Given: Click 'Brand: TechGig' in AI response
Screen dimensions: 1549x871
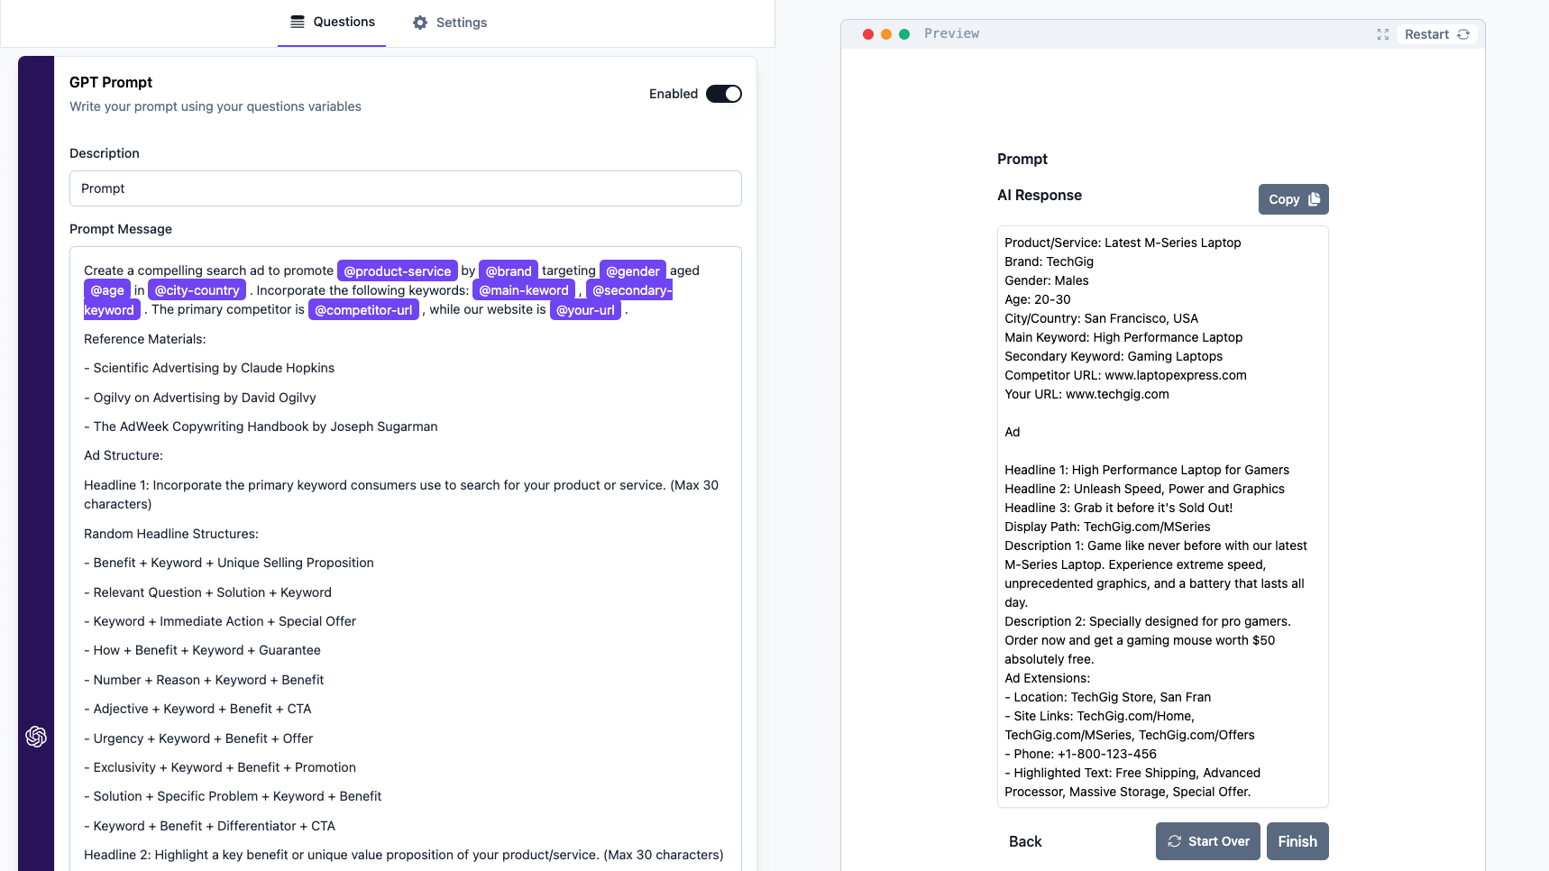Looking at the screenshot, I should [1049, 261].
